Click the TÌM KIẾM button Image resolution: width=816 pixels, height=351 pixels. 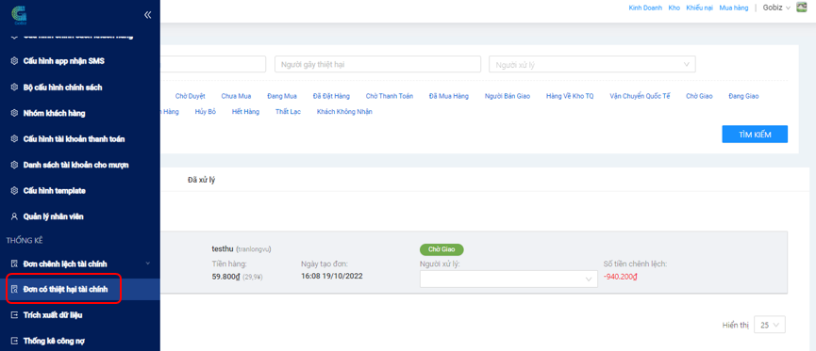(x=755, y=135)
